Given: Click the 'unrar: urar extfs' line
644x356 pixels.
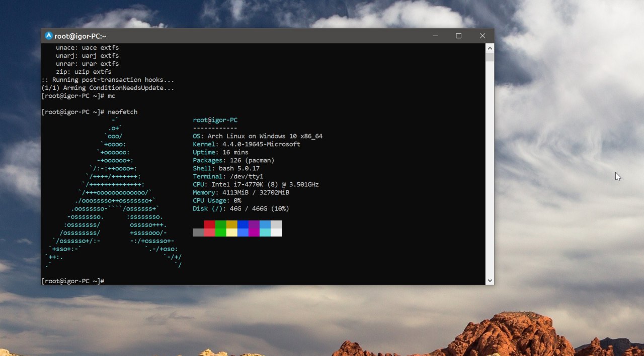Looking at the screenshot, I should click(x=87, y=64).
